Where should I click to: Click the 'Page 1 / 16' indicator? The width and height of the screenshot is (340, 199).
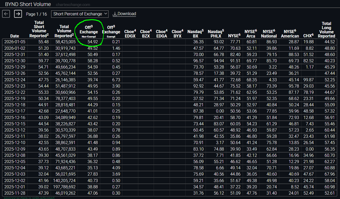pos(37,14)
